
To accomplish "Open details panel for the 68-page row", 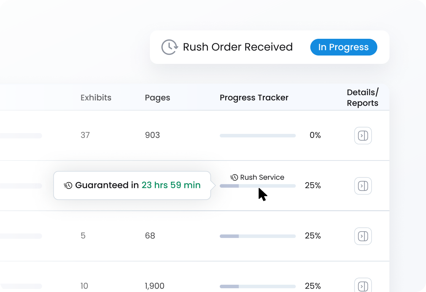I will 363,236.
